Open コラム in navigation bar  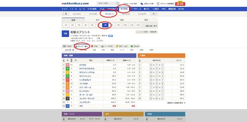pos(102,9)
